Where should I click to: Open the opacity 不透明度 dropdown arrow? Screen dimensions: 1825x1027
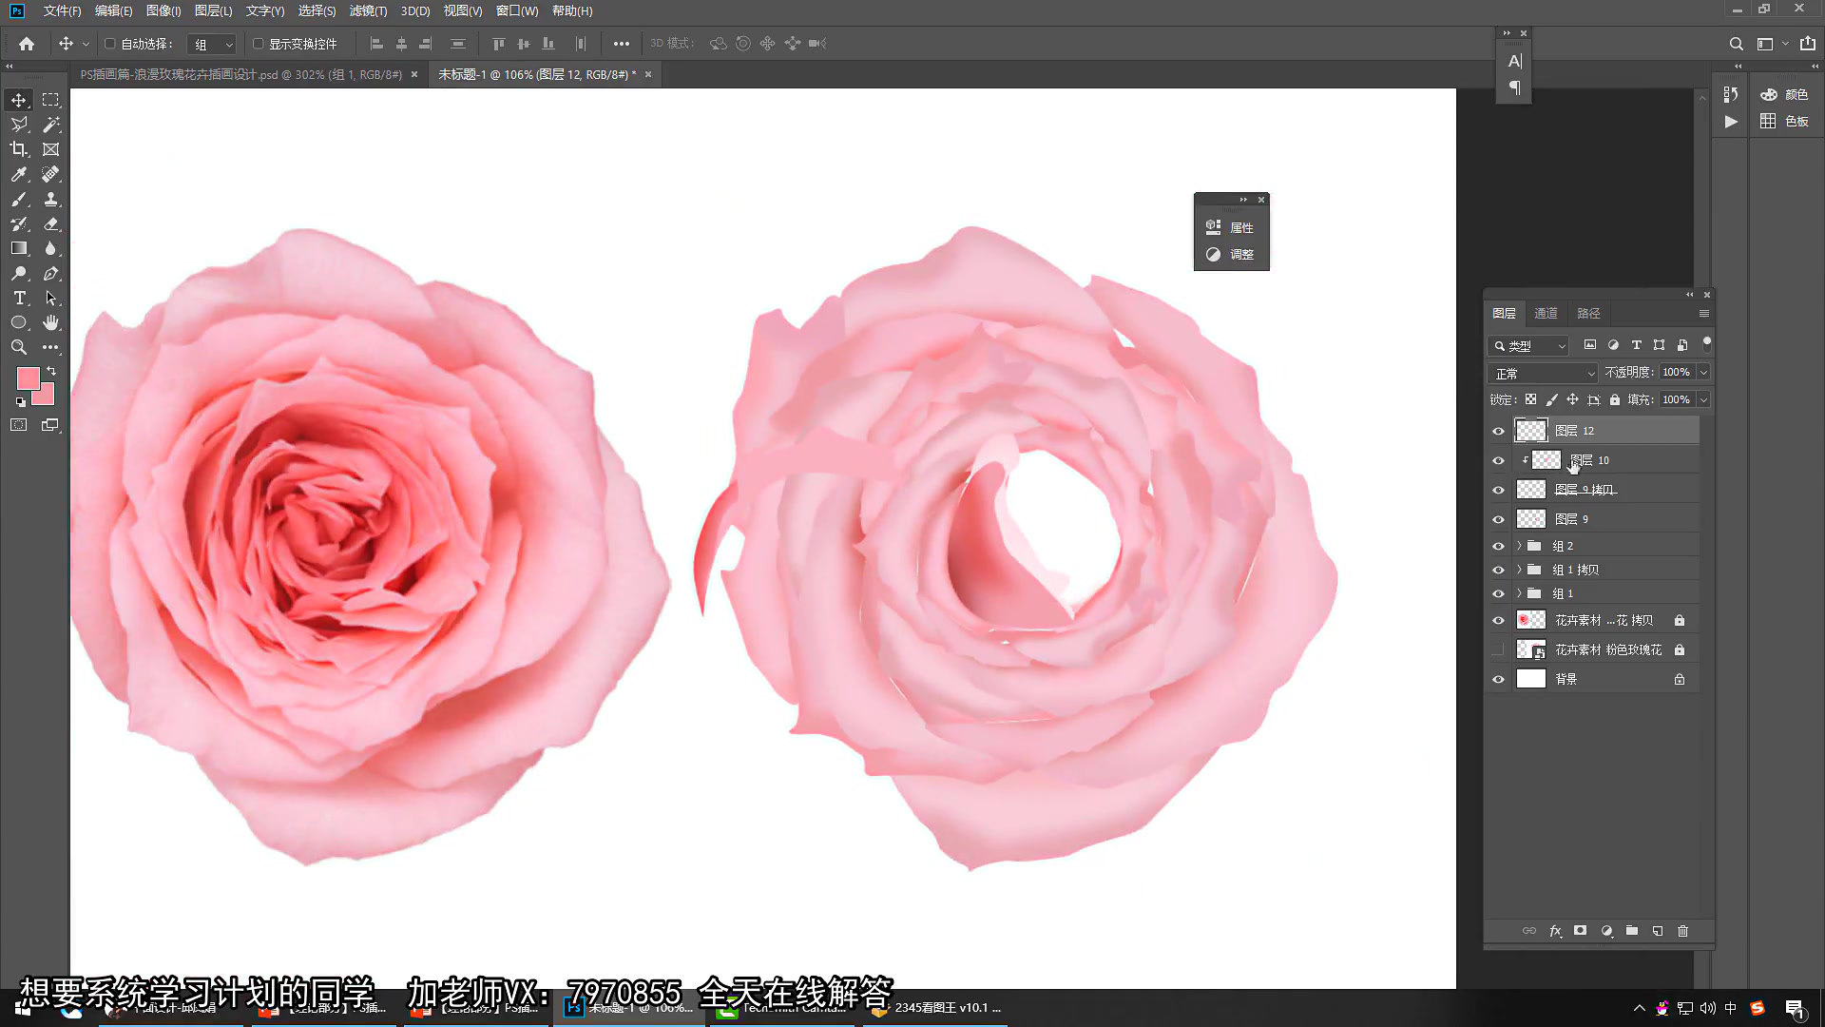(x=1703, y=373)
